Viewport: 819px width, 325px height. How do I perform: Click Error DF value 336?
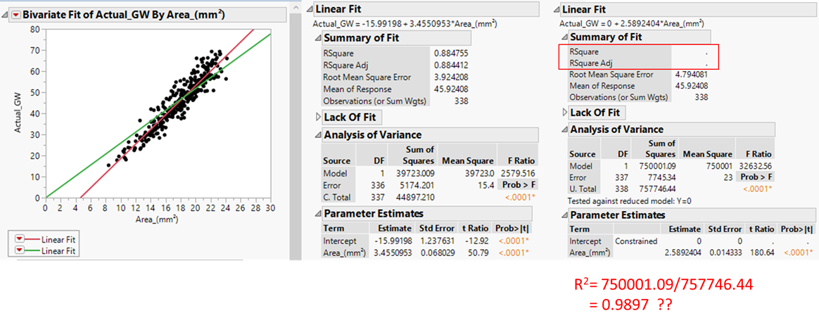click(x=379, y=185)
